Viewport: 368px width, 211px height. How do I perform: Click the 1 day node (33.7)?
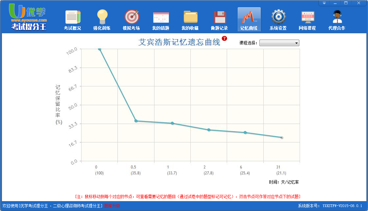[172, 123]
